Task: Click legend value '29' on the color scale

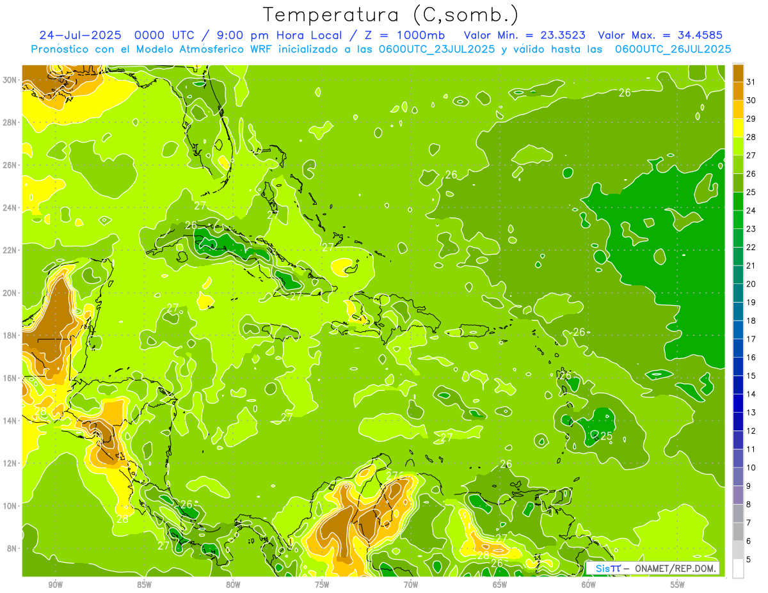Action: 751,118
